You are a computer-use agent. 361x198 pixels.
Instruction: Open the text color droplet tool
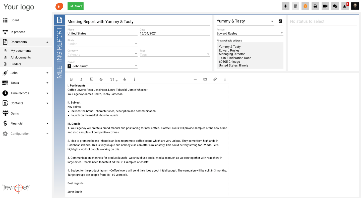(125, 79)
